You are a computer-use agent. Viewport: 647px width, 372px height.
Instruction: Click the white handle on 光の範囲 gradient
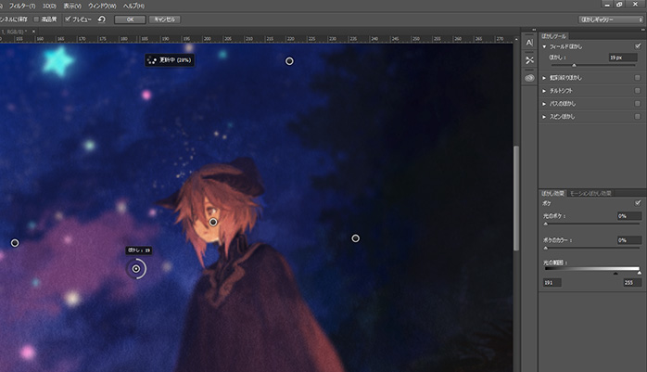point(640,274)
